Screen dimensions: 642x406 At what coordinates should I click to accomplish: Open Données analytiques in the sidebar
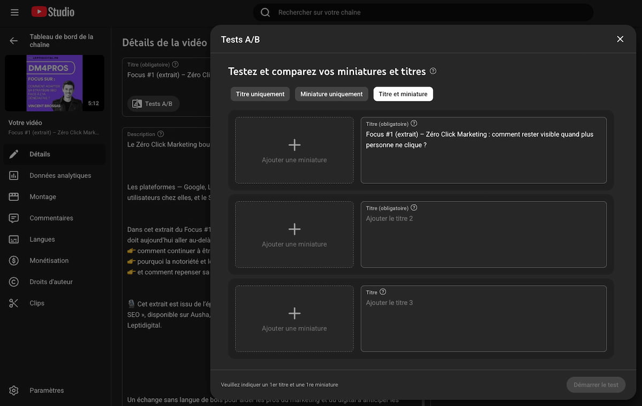[55, 175]
